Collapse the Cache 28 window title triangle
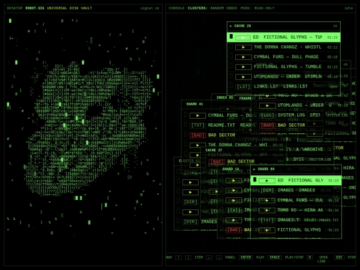The image size is (360, 270). (231, 26)
